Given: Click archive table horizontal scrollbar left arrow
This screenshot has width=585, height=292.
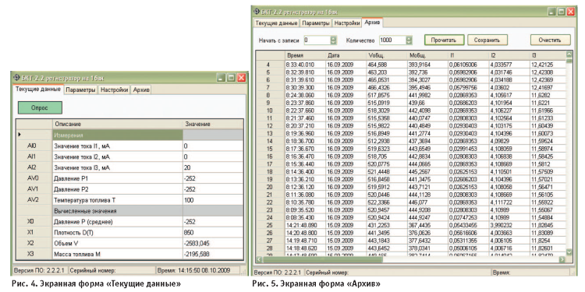Looking at the screenshot, I should click(259, 259).
